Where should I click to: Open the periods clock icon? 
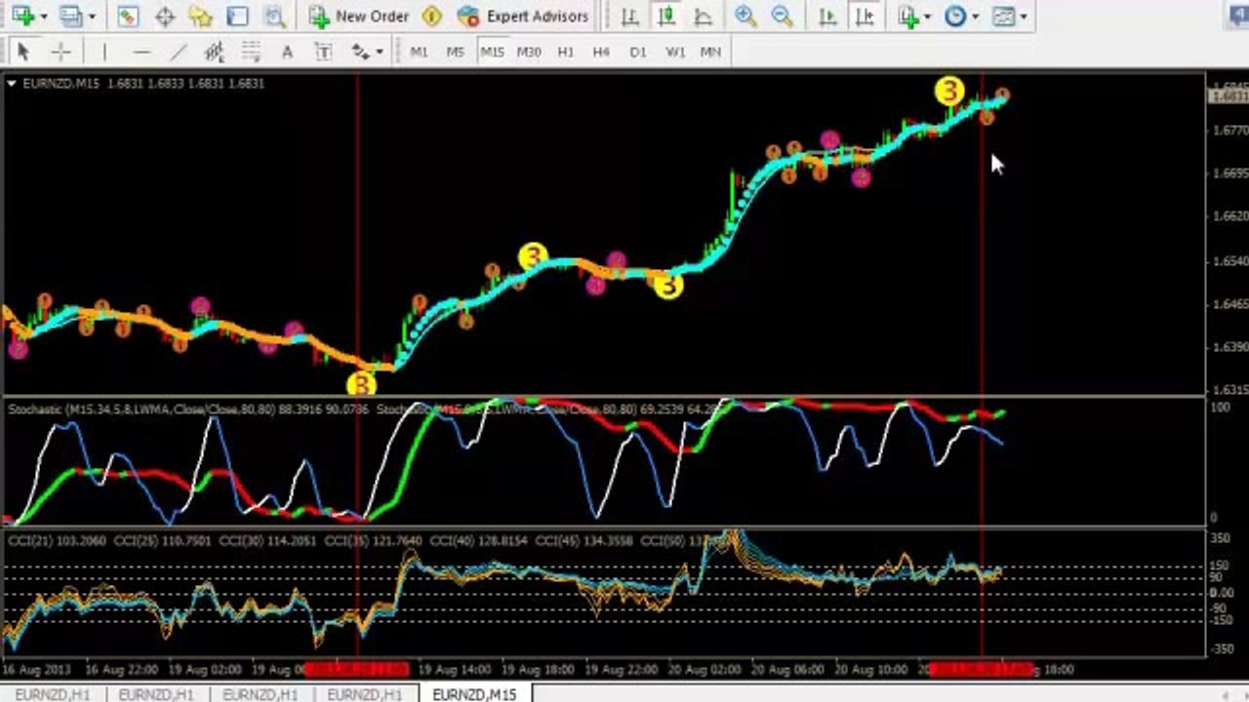click(956, 16)
